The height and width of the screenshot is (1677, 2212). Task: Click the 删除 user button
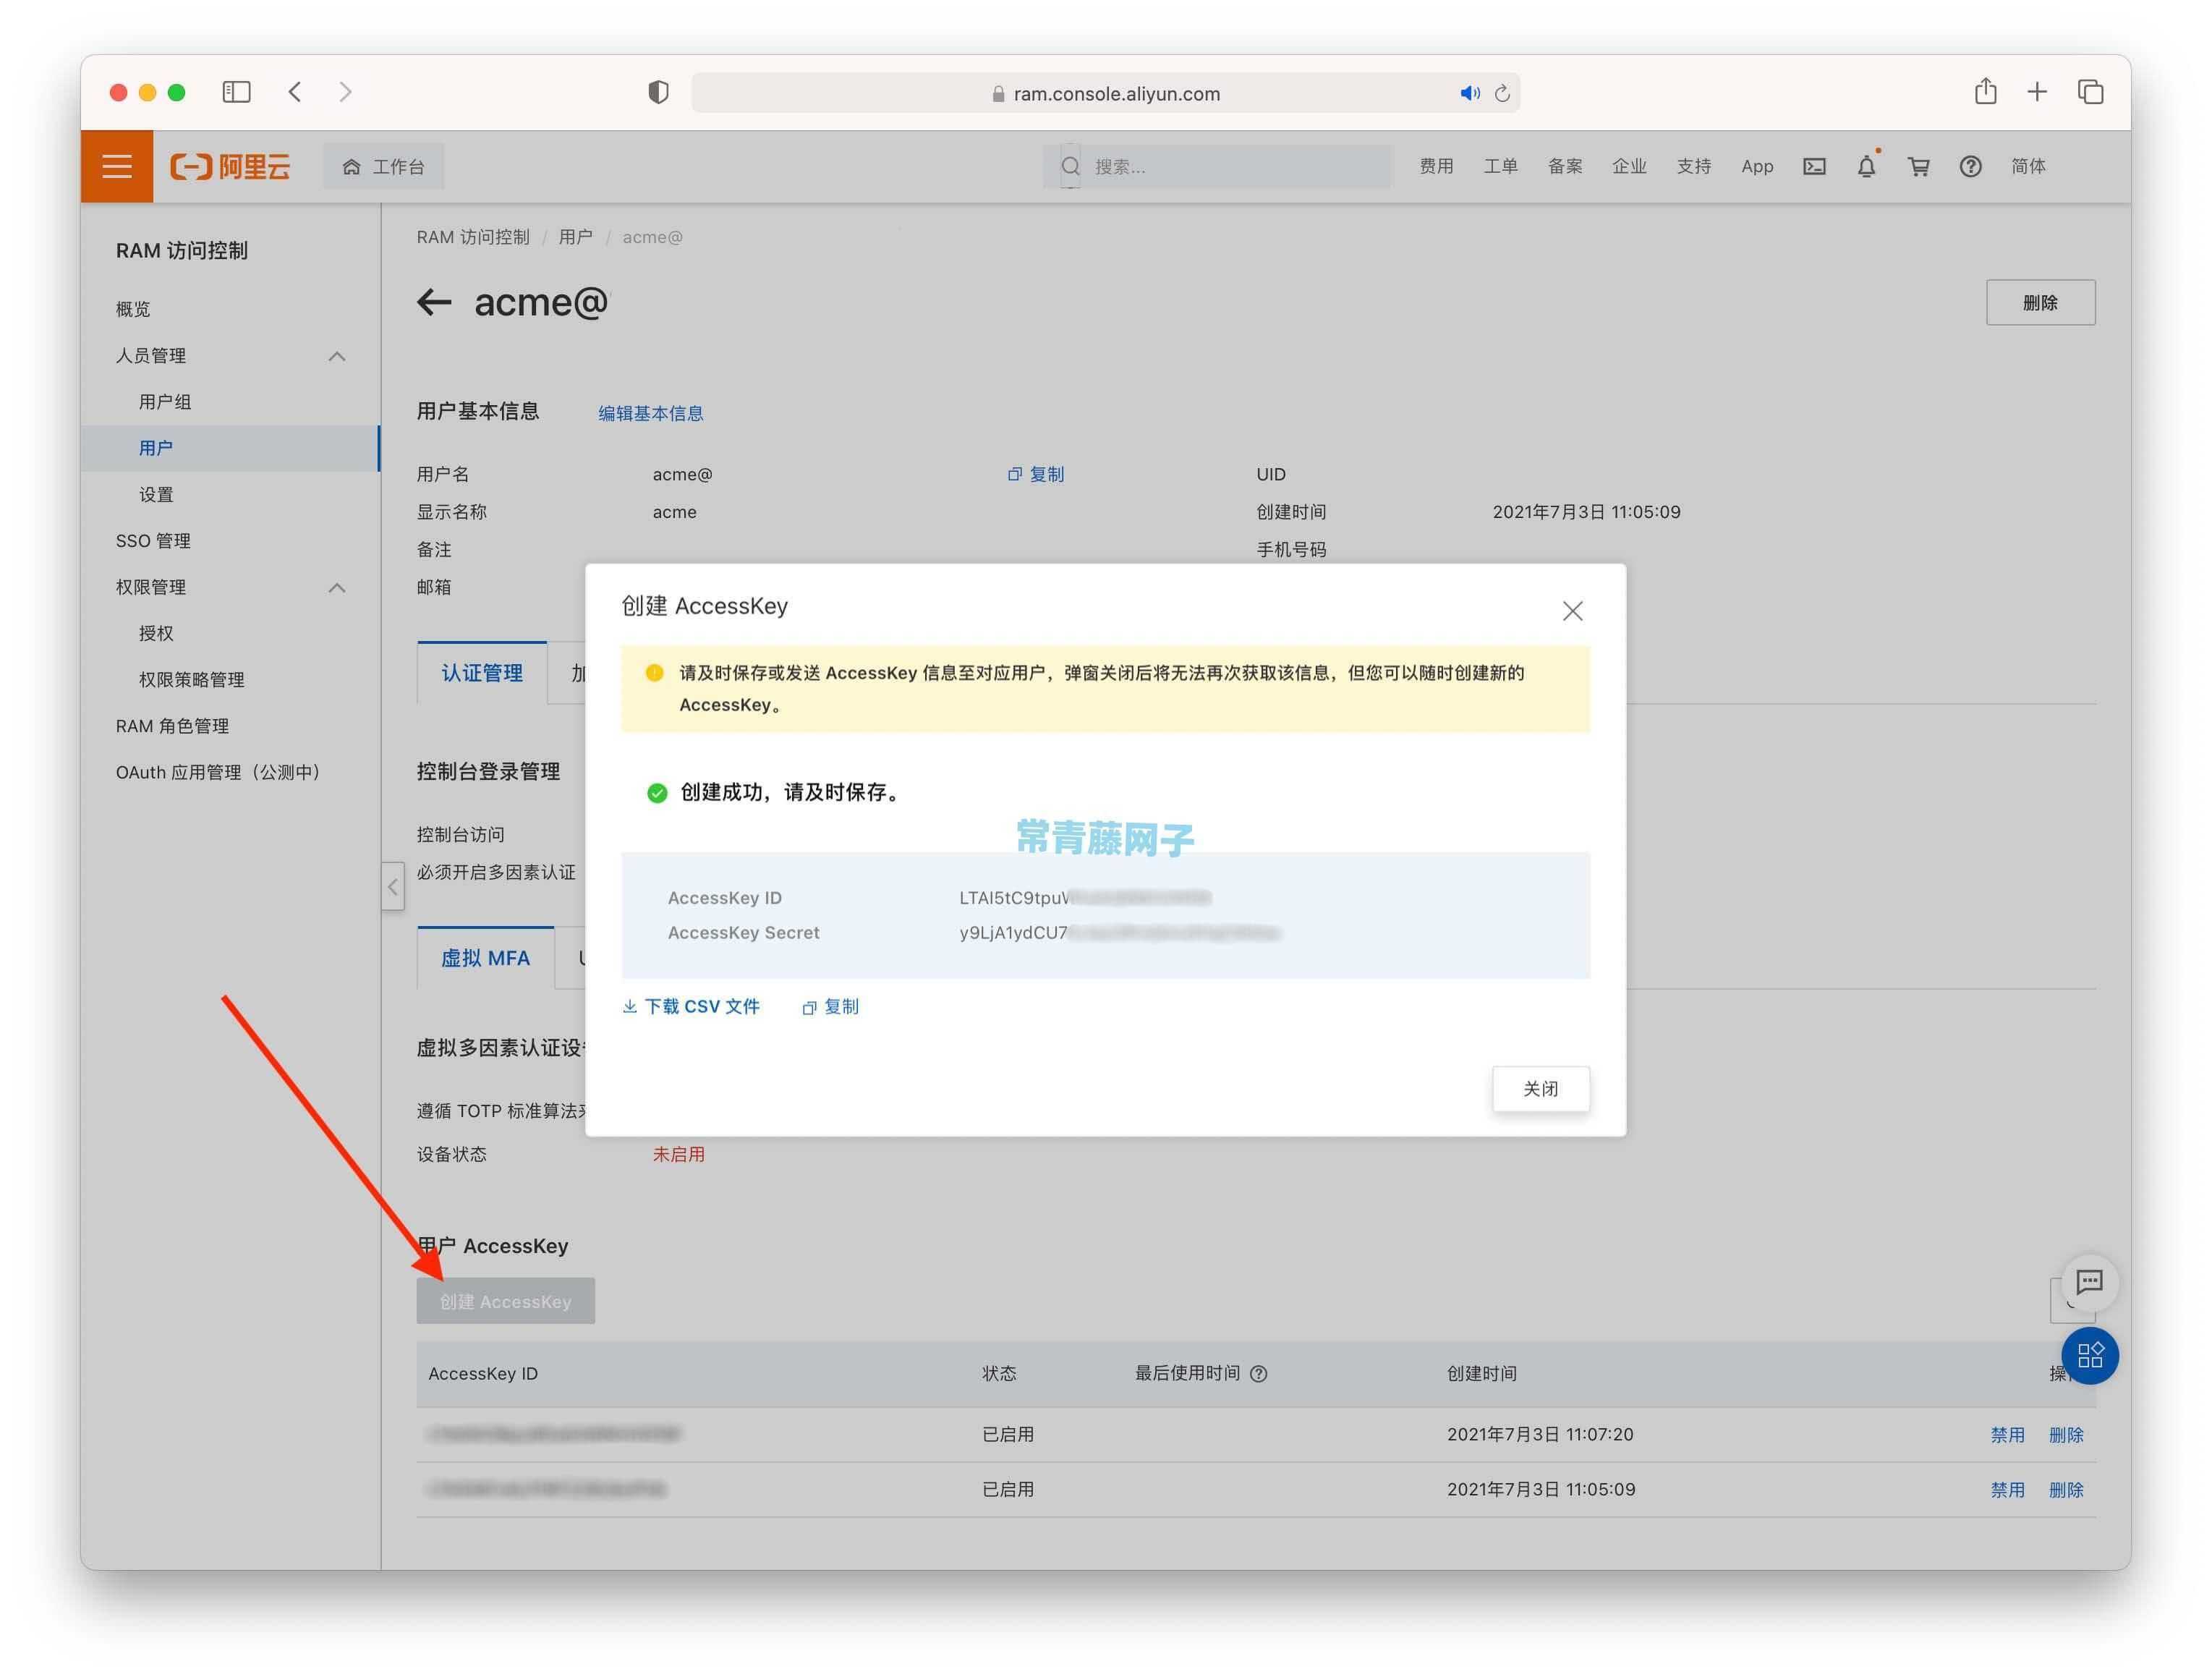(x=2040, y=302)
